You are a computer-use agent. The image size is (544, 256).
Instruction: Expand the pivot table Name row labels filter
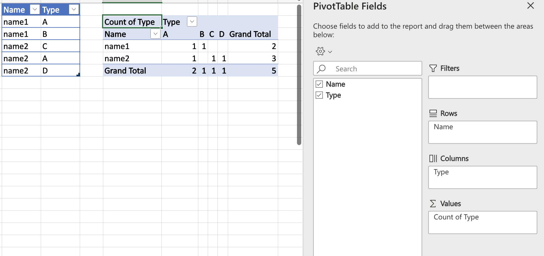coord(155,34)
